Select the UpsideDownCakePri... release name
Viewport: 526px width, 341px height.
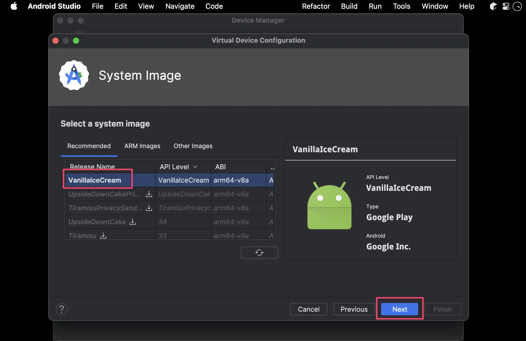104,194
